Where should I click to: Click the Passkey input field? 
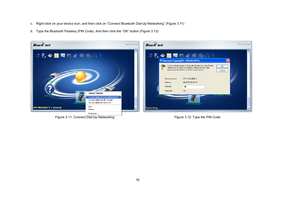coord(194,87)
